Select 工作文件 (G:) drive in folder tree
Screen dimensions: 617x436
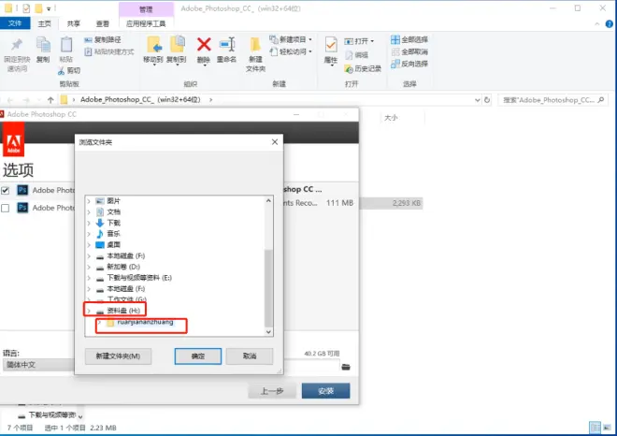(x=126, y=299)
